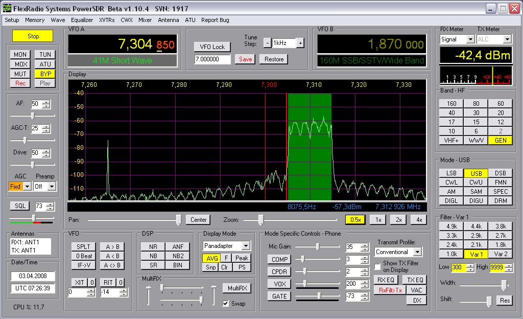
Task: Click the AF volume slider handle
Action: click(33, 116)
